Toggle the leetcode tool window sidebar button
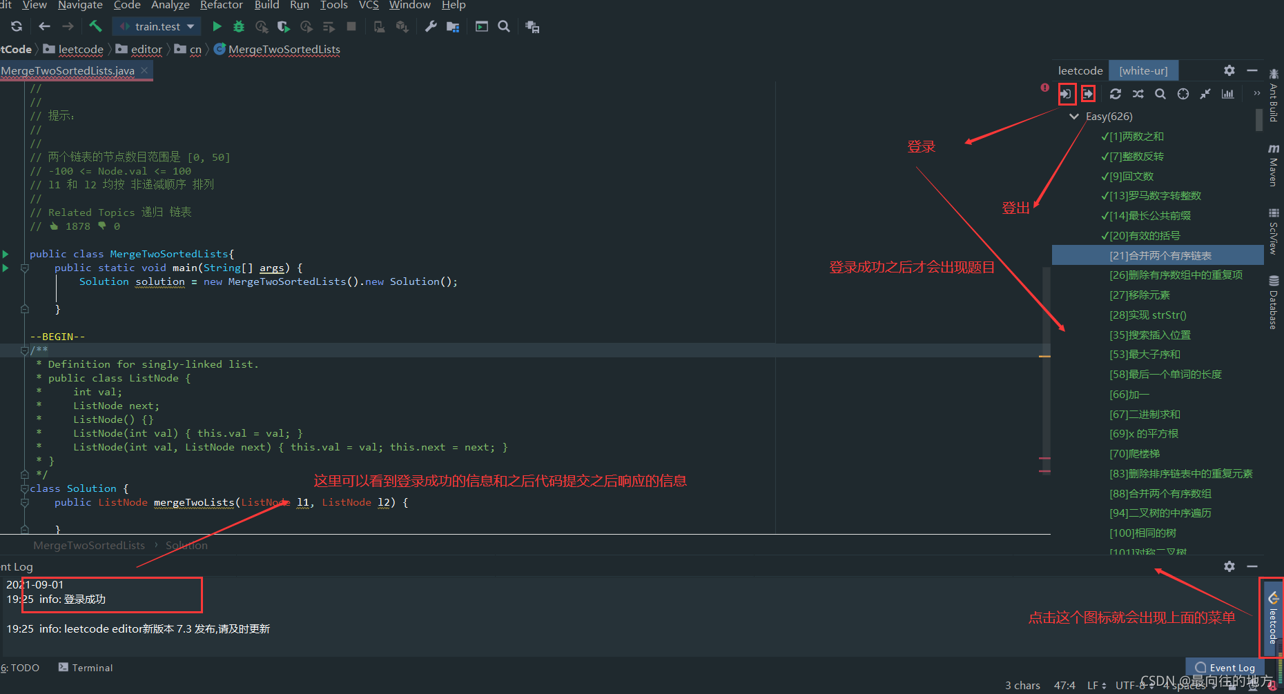This screenshot has height=694, width=1284. click(x=1274, y=617)
